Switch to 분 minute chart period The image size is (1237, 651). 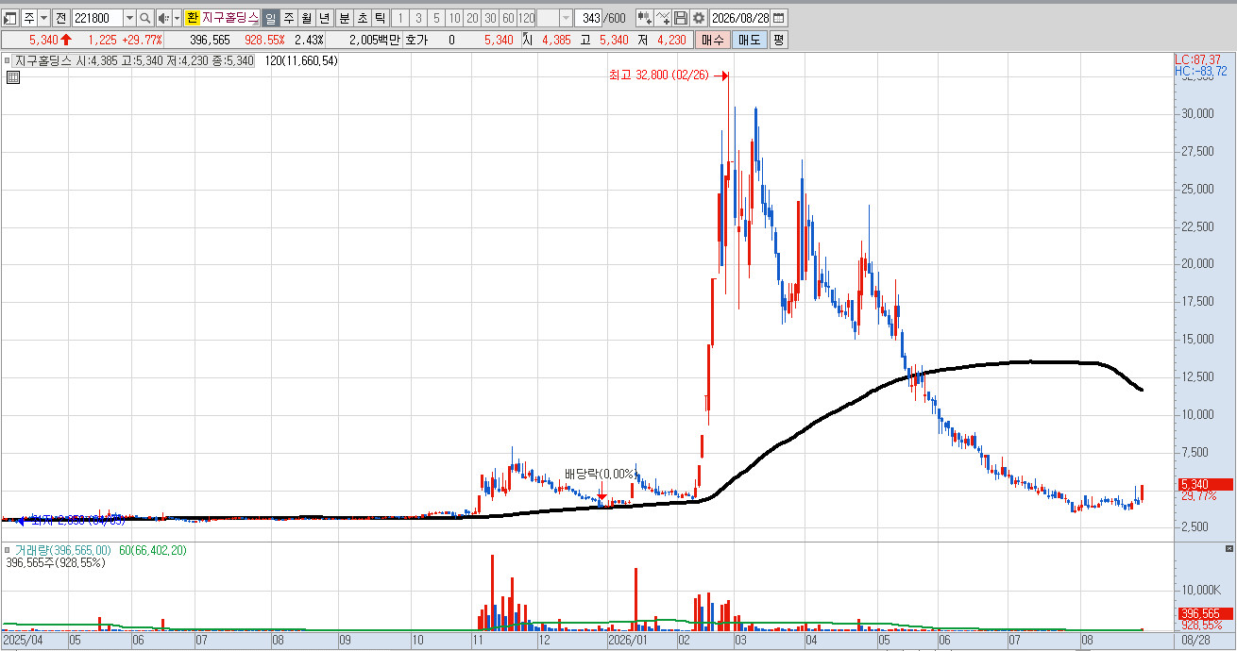(345, 18)
